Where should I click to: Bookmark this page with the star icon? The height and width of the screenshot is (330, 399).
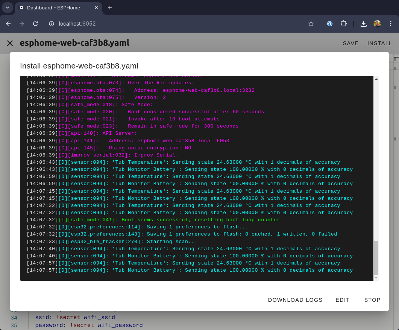tap(311, 24)
